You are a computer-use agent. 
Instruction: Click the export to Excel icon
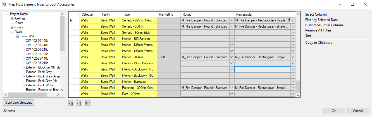(80, 103)
